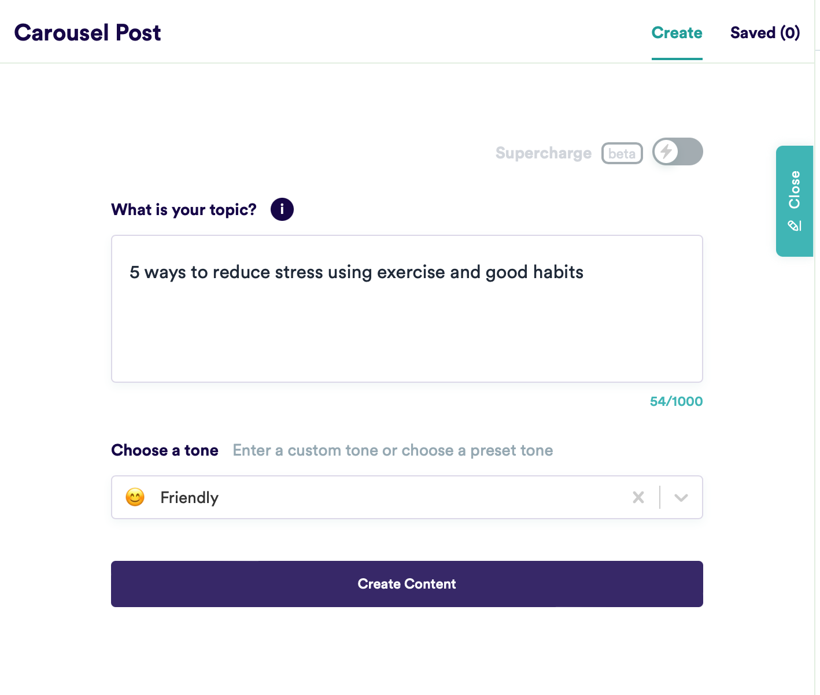Click the custom tone hint text
This screenshot has width=820, height=695.
click(393, 450)
